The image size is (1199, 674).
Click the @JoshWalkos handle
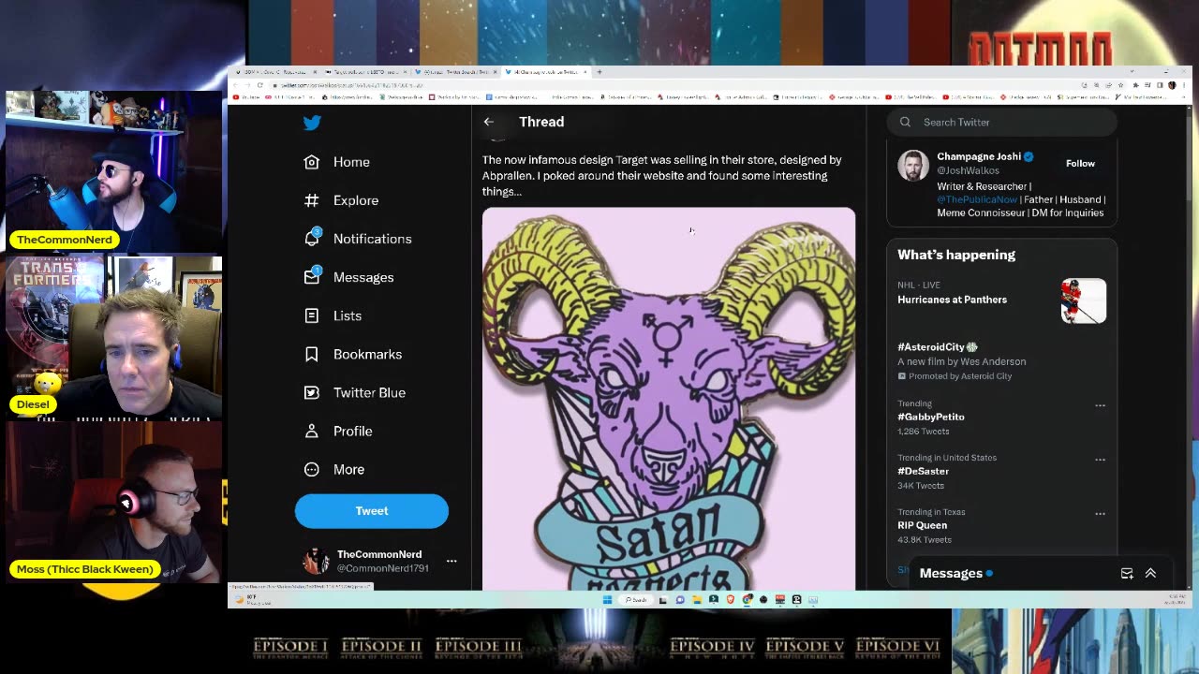969,170
